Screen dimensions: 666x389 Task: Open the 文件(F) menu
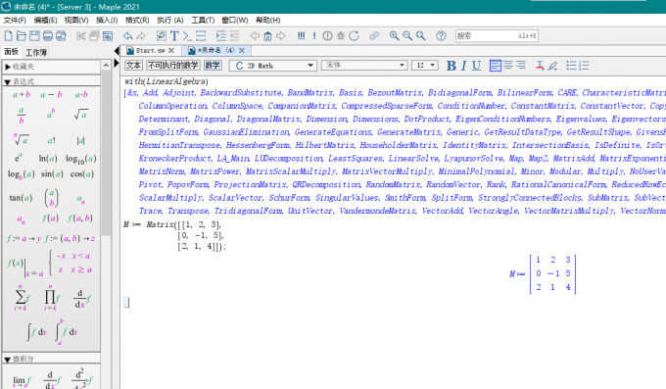(x=15, y=20)
